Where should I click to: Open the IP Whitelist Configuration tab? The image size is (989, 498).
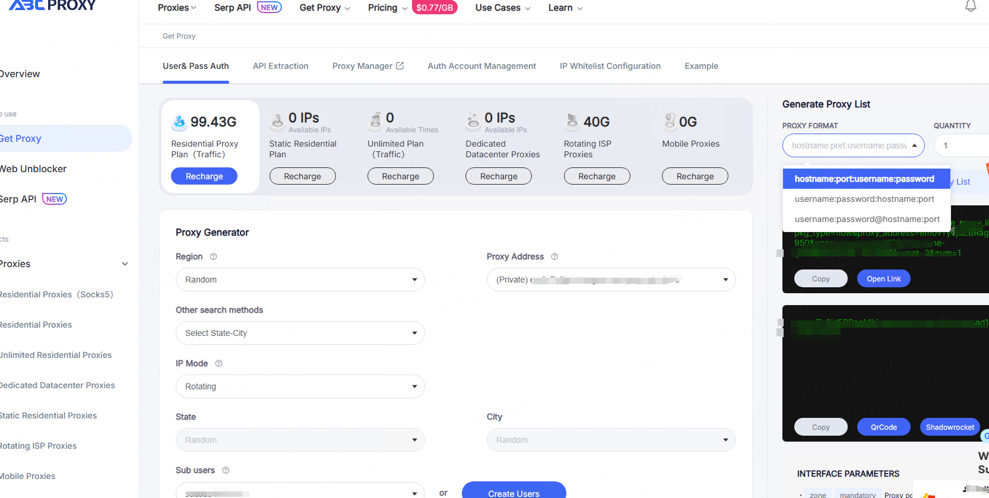pos(610,66)
